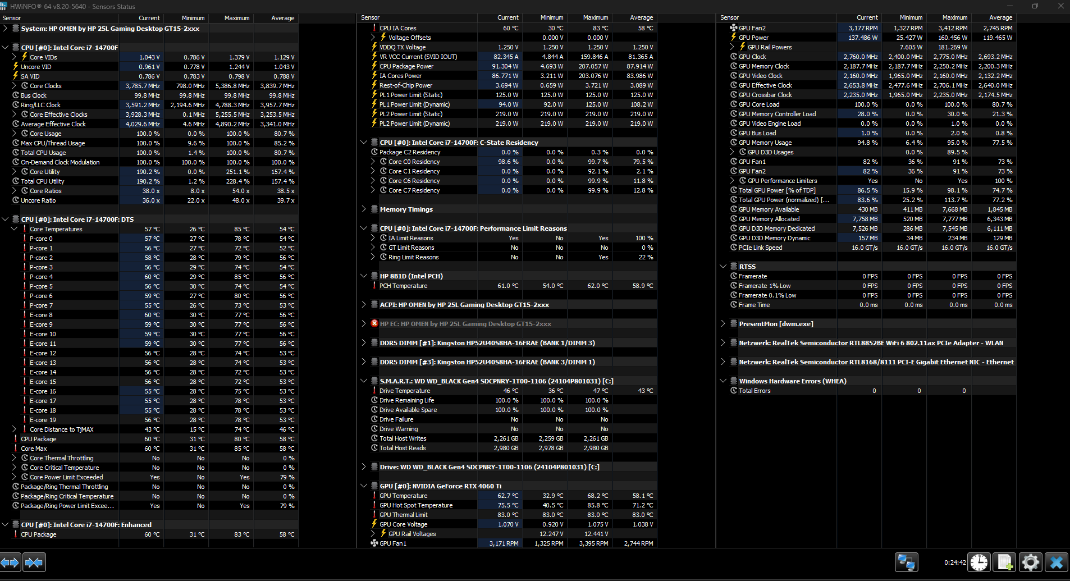Collapse the Core Temperatures tree
This screenshot has width=1070, height=581.
pos(14,229)
